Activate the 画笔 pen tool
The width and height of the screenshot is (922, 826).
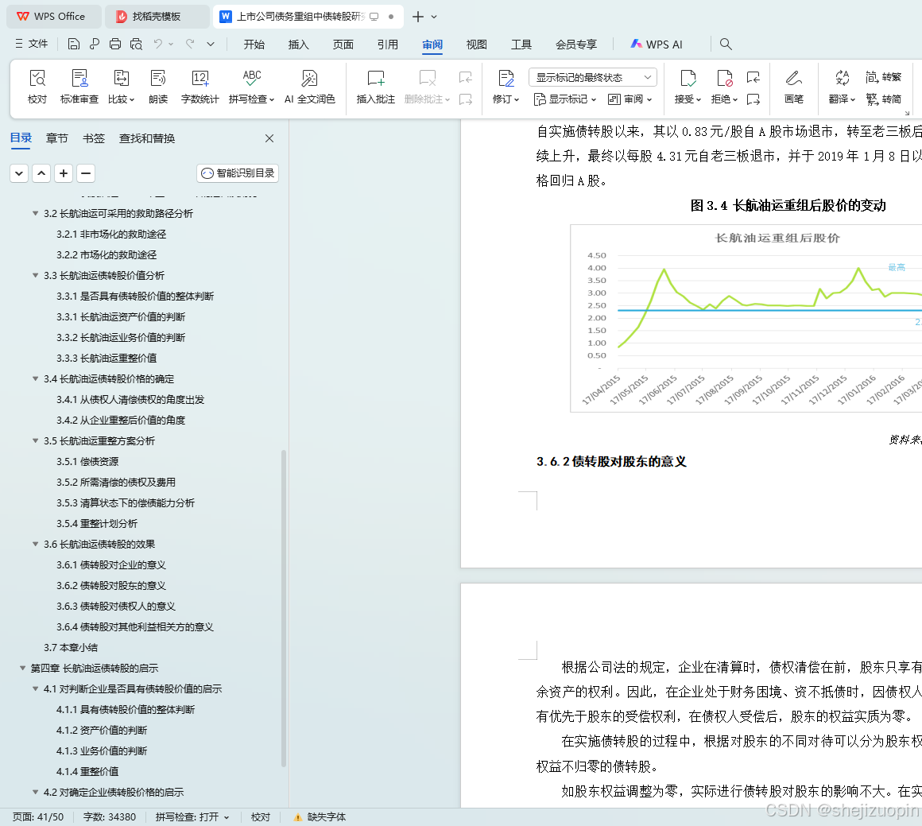(x=794, y=87)
